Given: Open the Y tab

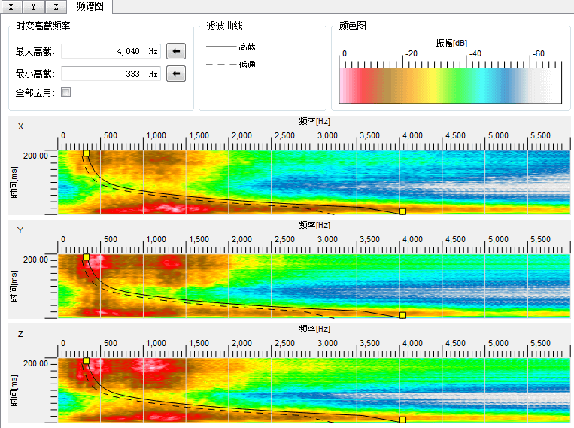Looking at the screenshot, I should 33,7.
